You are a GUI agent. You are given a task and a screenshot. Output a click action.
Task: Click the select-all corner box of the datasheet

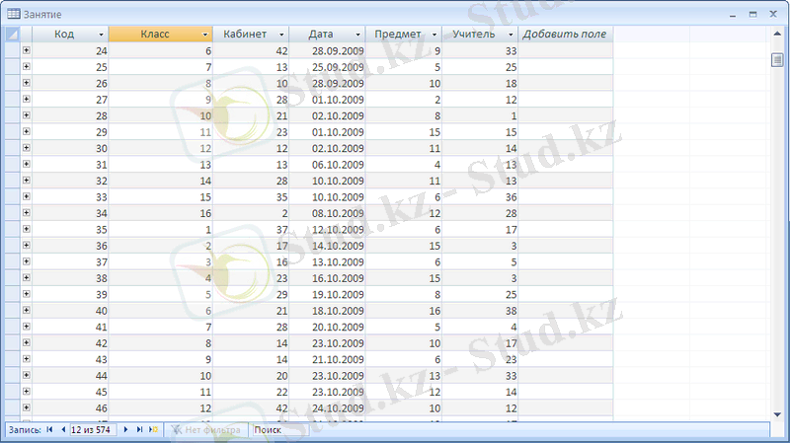click(12, 35)
